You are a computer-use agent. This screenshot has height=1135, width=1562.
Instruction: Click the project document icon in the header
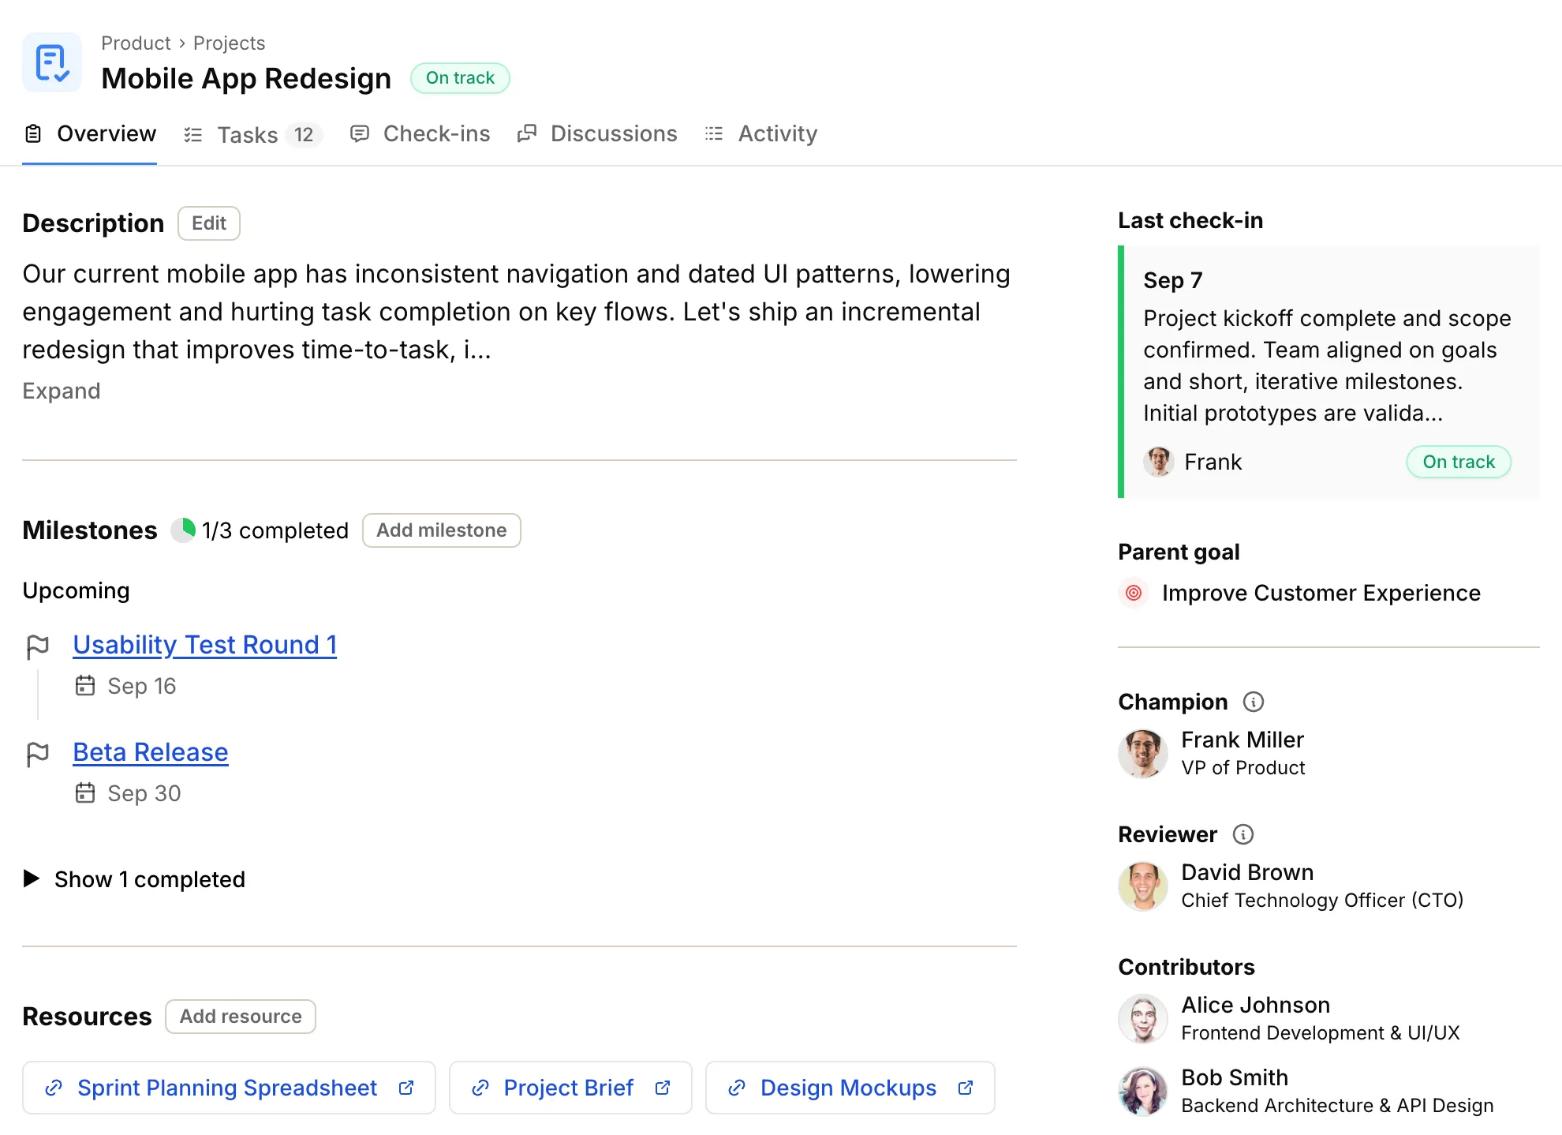click(x=51, y=62)
